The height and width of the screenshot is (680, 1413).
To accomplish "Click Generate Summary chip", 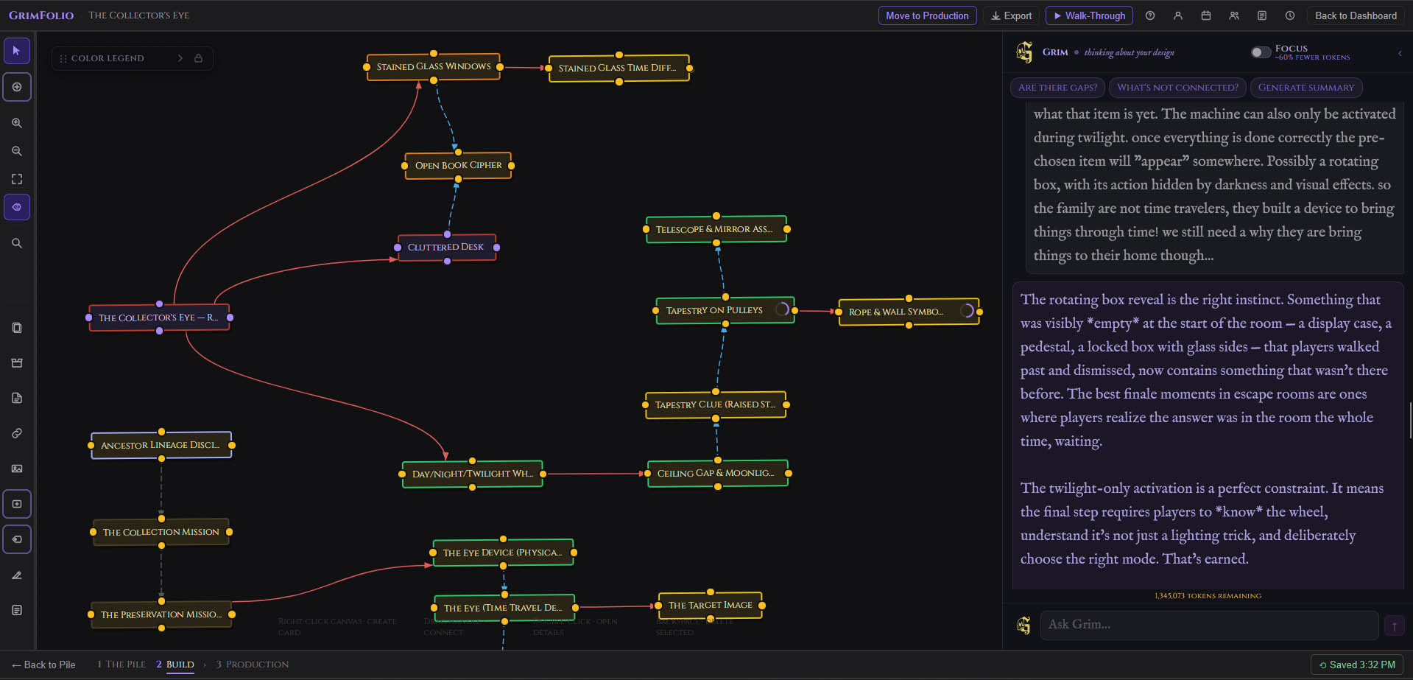I will tap(1305, 88).
